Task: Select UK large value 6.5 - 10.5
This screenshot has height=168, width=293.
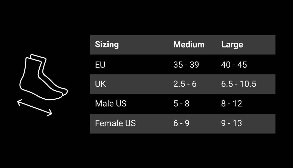Action: 239,84
